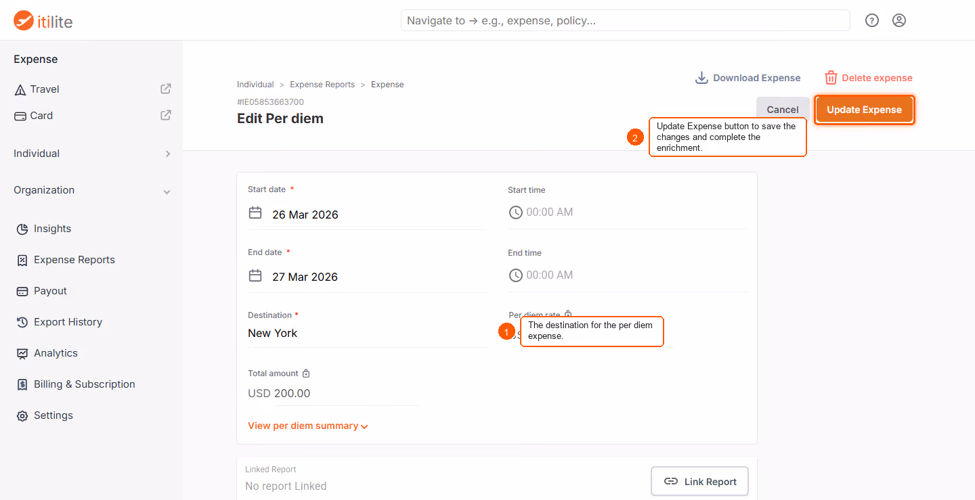Click the start time clock icon
This screenshot has height=500, width=975.
516,212
